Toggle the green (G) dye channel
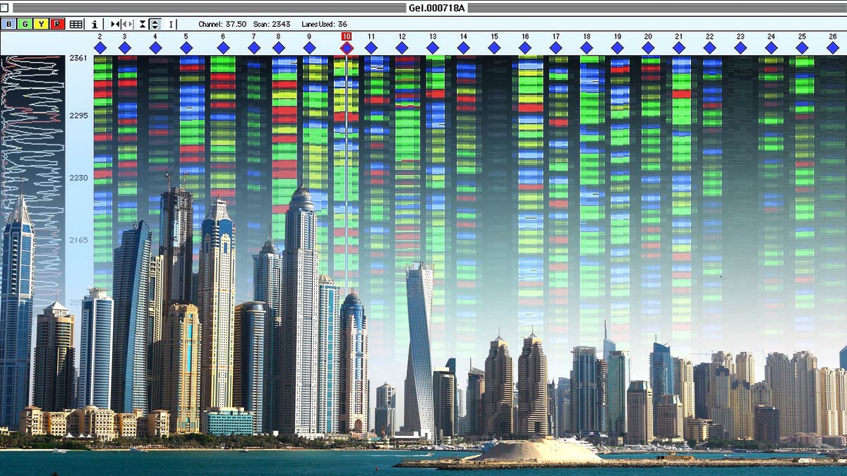The width and height of the screenshot is (847, 476). click(x=25, y=24)
